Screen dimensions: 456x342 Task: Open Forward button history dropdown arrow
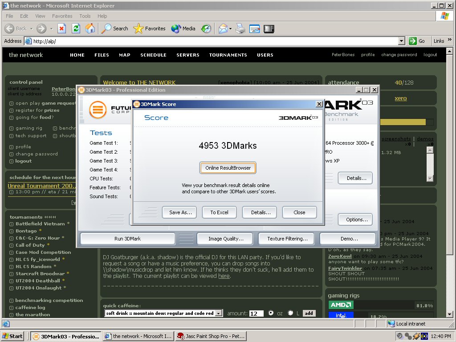point(52,28)
